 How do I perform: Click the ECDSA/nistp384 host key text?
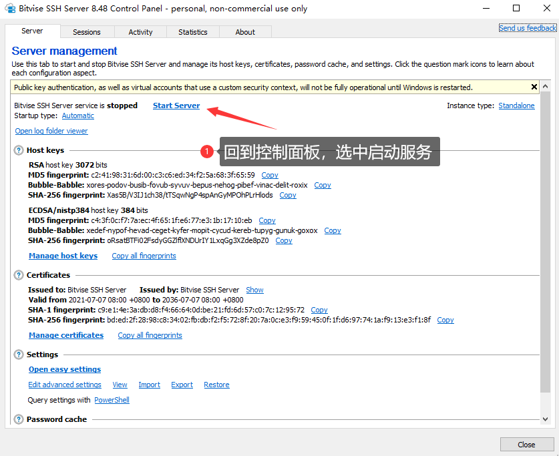(x=88, y=210)
